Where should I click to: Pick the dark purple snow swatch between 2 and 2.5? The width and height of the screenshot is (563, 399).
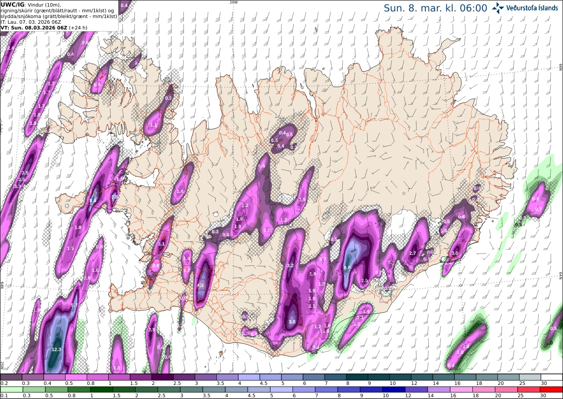click(x=162, y=377)
